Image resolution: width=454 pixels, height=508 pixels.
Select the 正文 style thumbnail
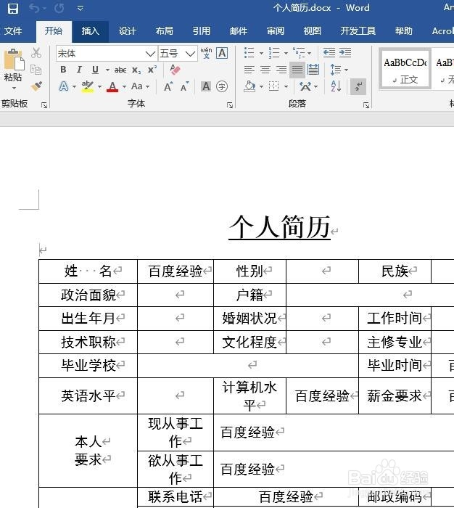[x=405, y=69]
